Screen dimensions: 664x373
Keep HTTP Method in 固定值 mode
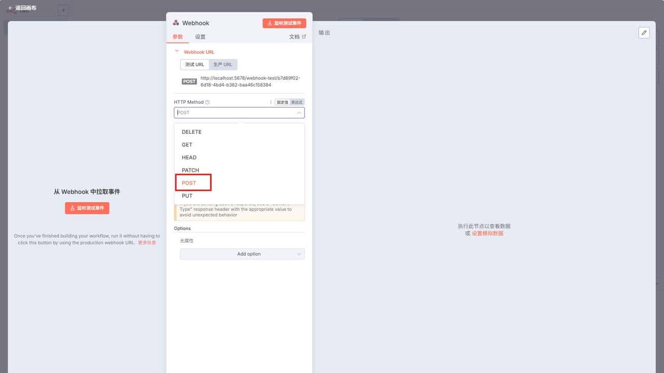pos(282,102)
